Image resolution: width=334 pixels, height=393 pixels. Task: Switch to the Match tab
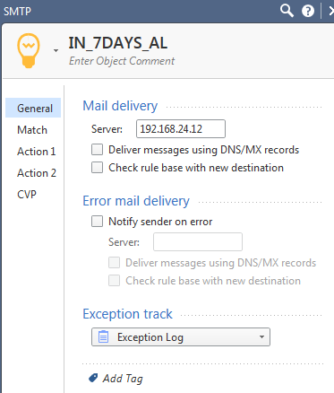pyautogui.click(x=32, y=130)
